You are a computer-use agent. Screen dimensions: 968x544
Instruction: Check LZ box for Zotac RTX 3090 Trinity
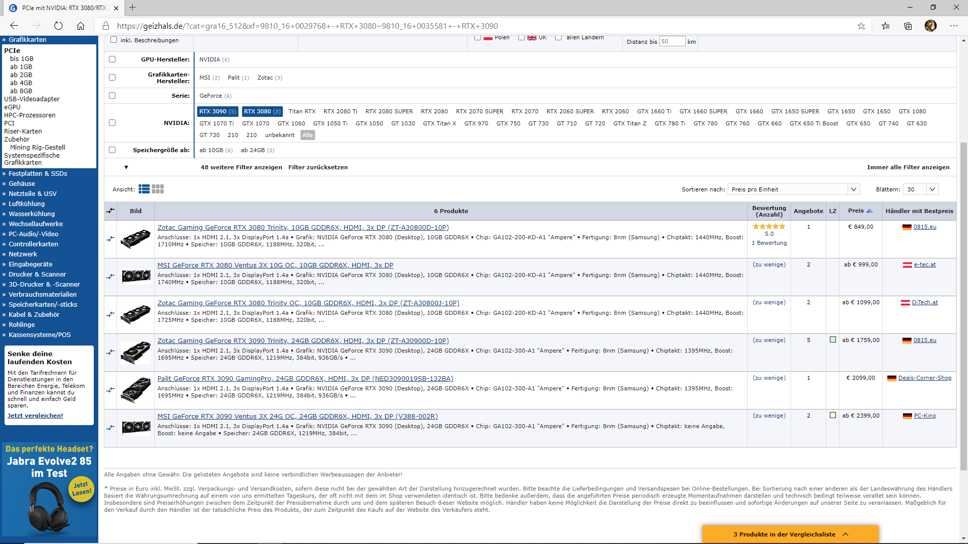[x=833, y=340]
